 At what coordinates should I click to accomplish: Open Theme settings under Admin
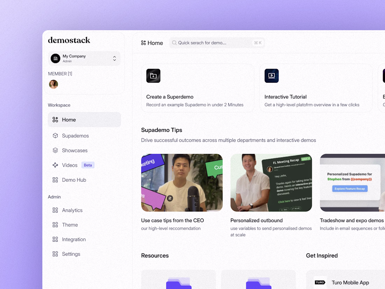[70, 225]
